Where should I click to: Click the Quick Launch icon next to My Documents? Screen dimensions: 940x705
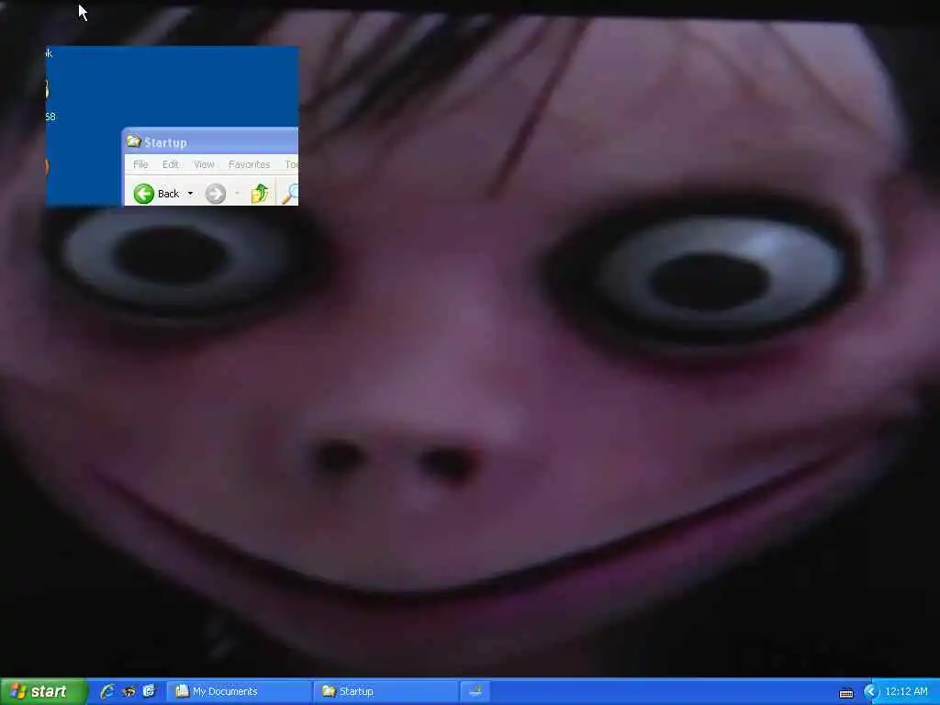click(x=149, y=691)
